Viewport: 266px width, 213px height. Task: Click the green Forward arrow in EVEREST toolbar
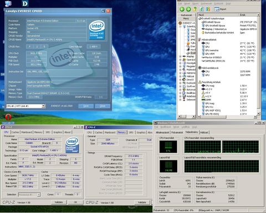(x=188, y=9)
